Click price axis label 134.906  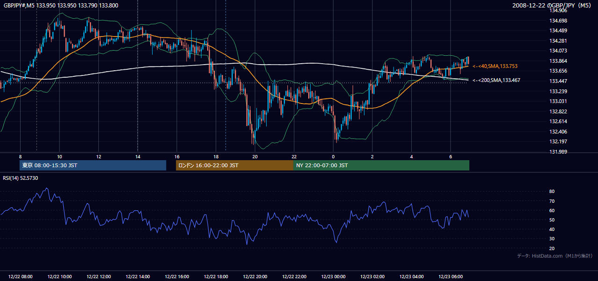558,10
